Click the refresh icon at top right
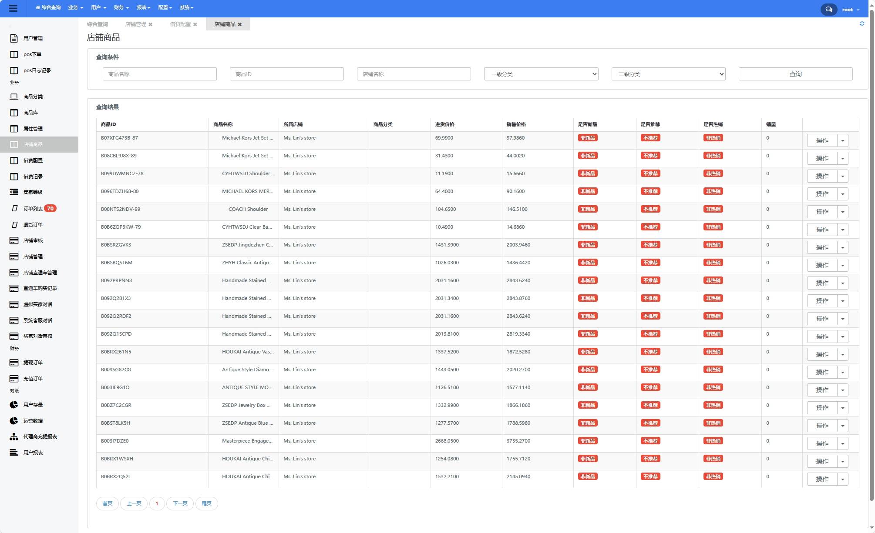This screenshot has height=533, width=875. pos(862,23)
